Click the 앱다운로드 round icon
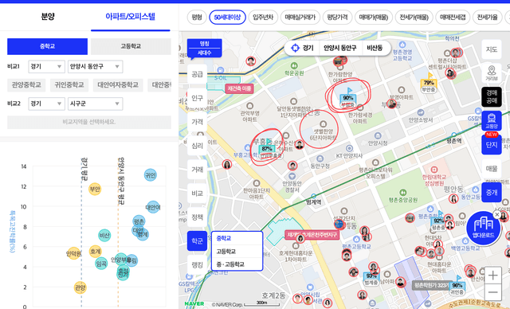The width and height of the screenshot is (510, 309). click(483, 228)
